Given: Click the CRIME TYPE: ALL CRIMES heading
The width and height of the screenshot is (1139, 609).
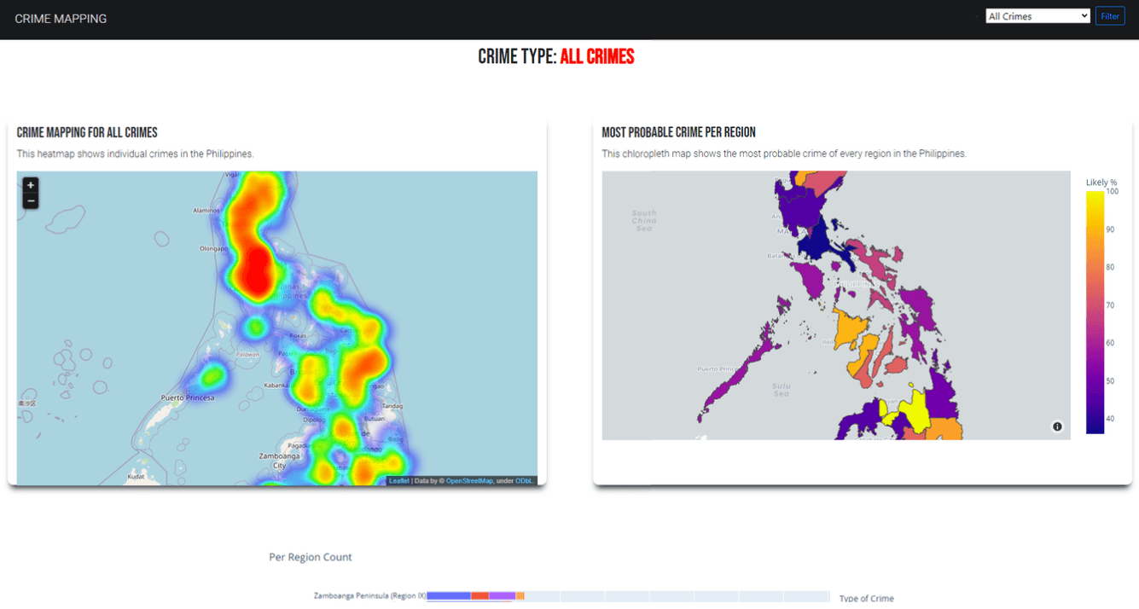Looking at the screenshot, I should tap(554, 55).
